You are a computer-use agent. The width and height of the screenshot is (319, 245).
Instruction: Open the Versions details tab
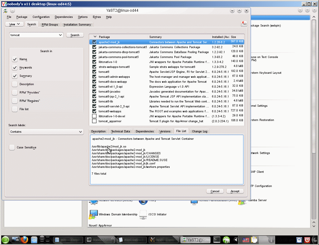pos(165,131)
